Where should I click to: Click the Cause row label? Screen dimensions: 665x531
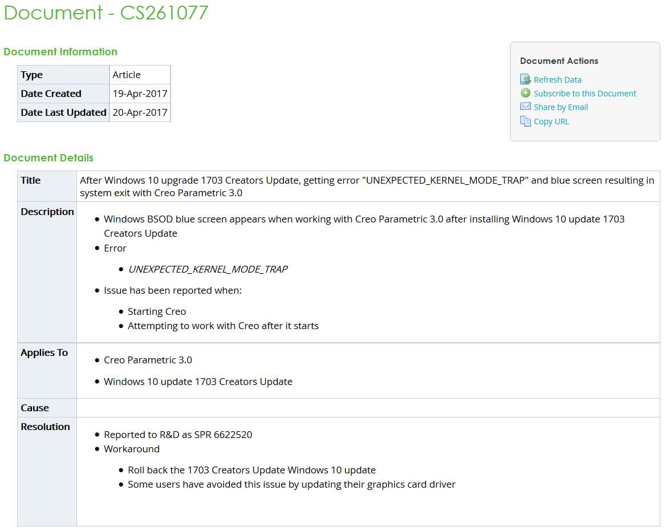pos(35,408)
